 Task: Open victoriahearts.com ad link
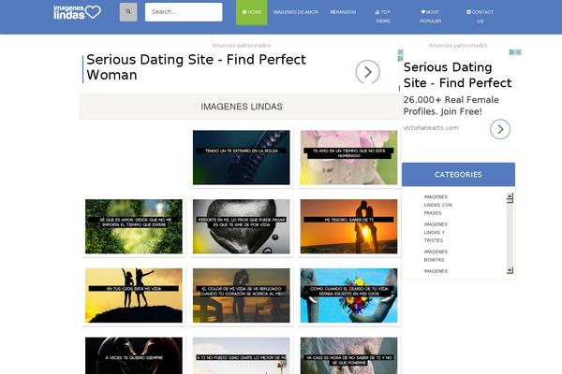(431, 128)
